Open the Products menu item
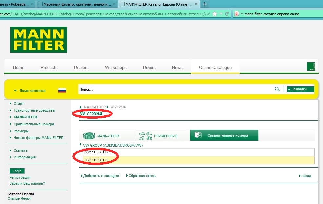Image resolution: width=323 pixels, height=204 pixels. pos(49,67)
